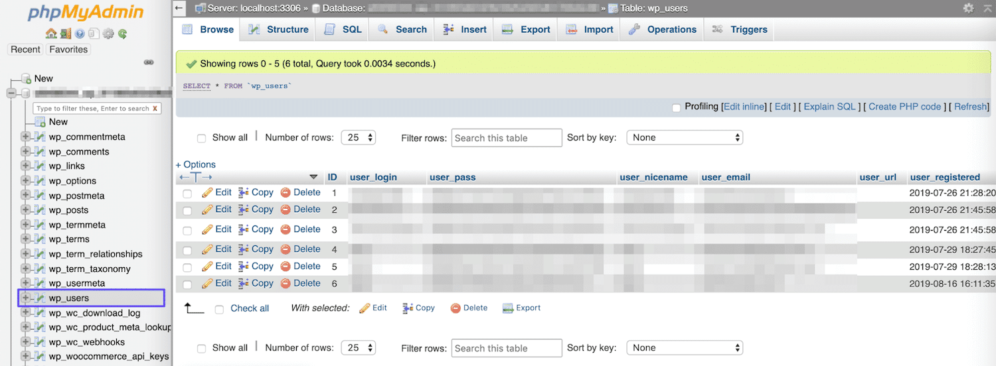Viewport: 996px width, 366px height.
Task: Reload navigation panel with green refresh icon
Action: point(122,34)
